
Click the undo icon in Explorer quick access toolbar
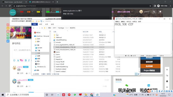click(x=41, y=21)
